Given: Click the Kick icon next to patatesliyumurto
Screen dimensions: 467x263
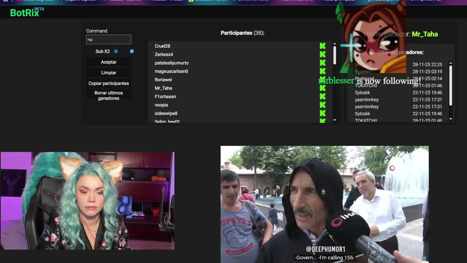Looking at the screenshot, I should (323, 63).
